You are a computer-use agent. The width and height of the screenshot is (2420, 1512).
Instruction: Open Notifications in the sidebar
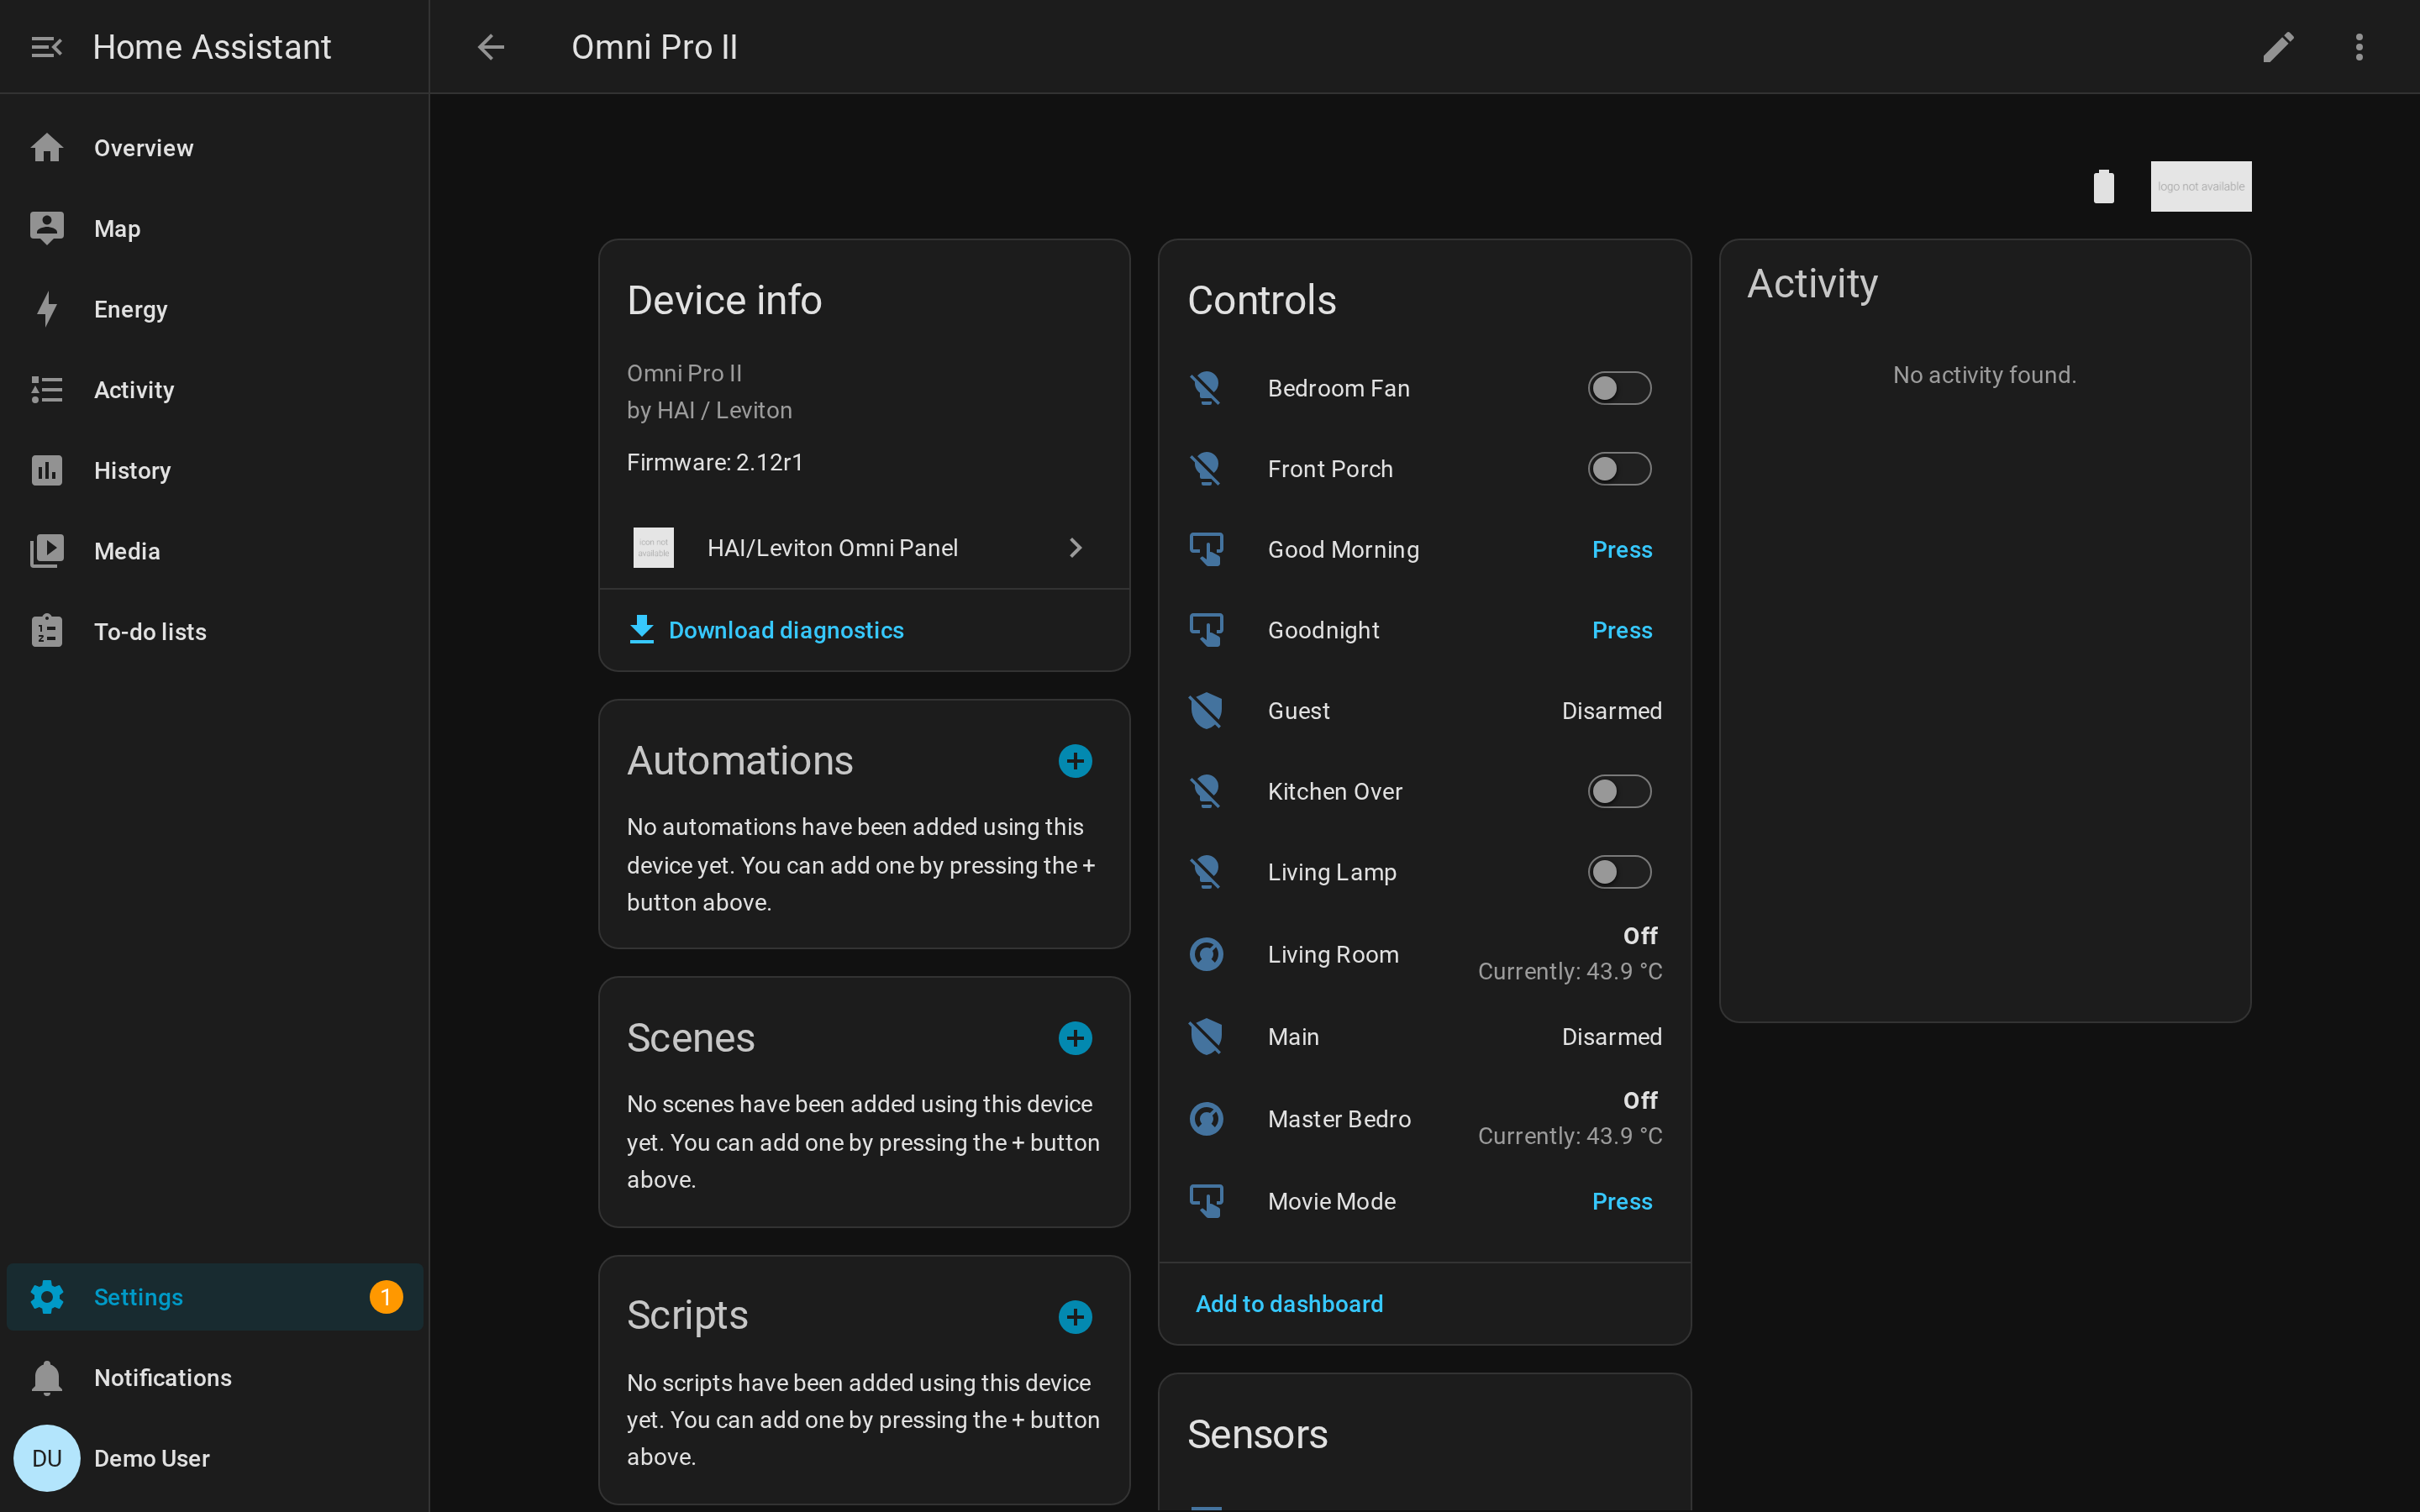215,1378
